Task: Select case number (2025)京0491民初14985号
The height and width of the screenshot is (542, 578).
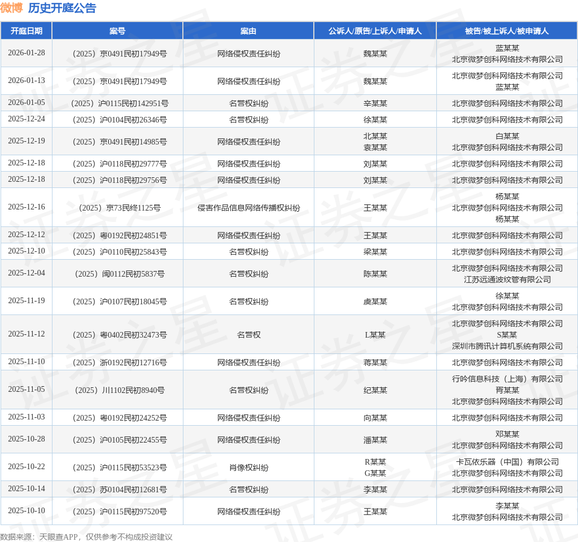Action: pyautogui.click(x=120, y=142)
